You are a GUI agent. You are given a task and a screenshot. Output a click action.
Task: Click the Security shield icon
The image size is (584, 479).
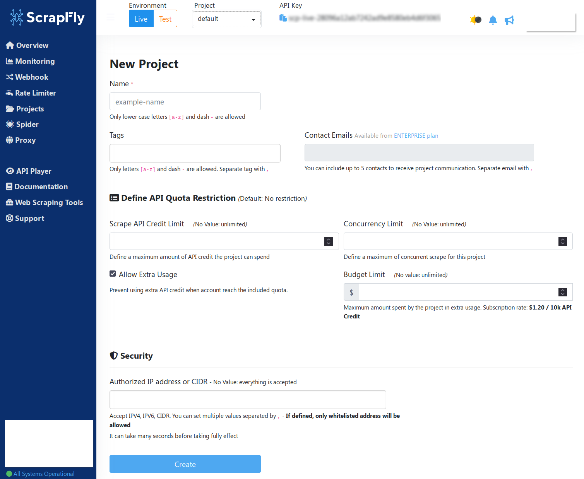pos(114,356)
